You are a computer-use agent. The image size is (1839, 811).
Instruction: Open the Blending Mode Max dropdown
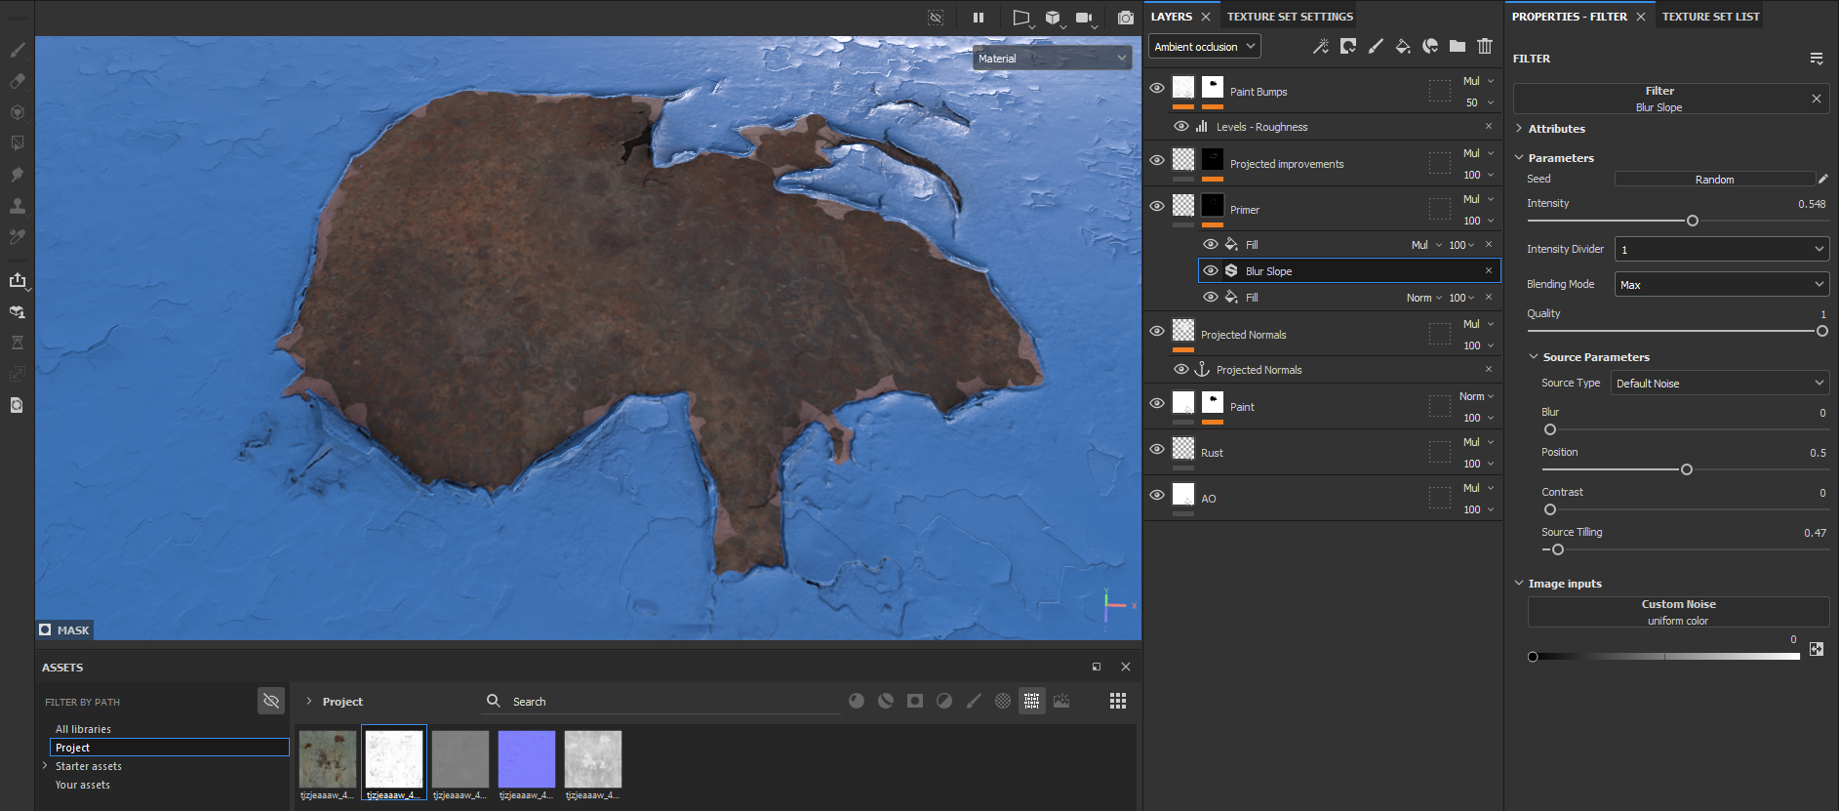click(1721, 284)
